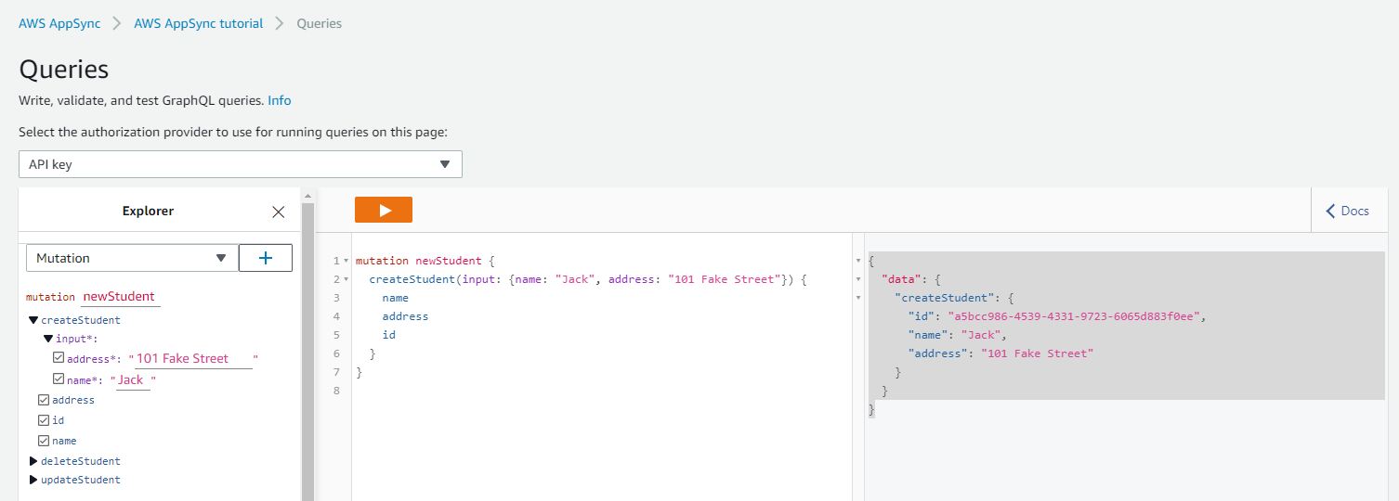Uncheck the address return field checkbox
This screenshot has height=501, width=1399.
(x=44, y=400)
